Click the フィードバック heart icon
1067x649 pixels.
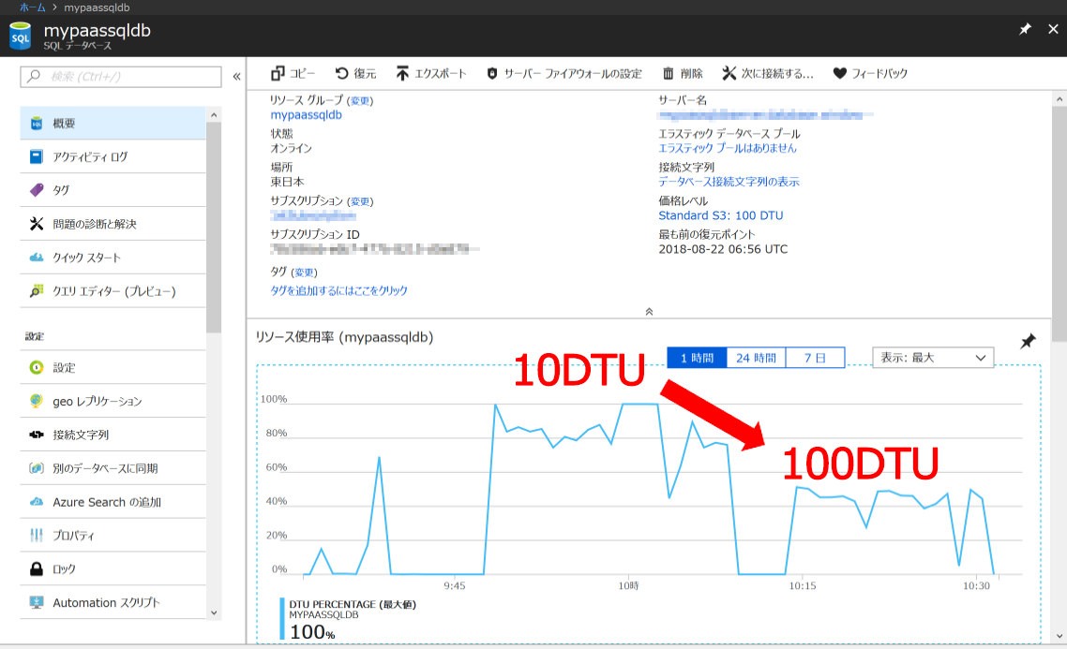tap(840, 73)
